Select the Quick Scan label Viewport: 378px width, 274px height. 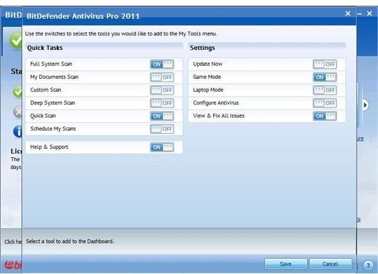pos(43,116)
